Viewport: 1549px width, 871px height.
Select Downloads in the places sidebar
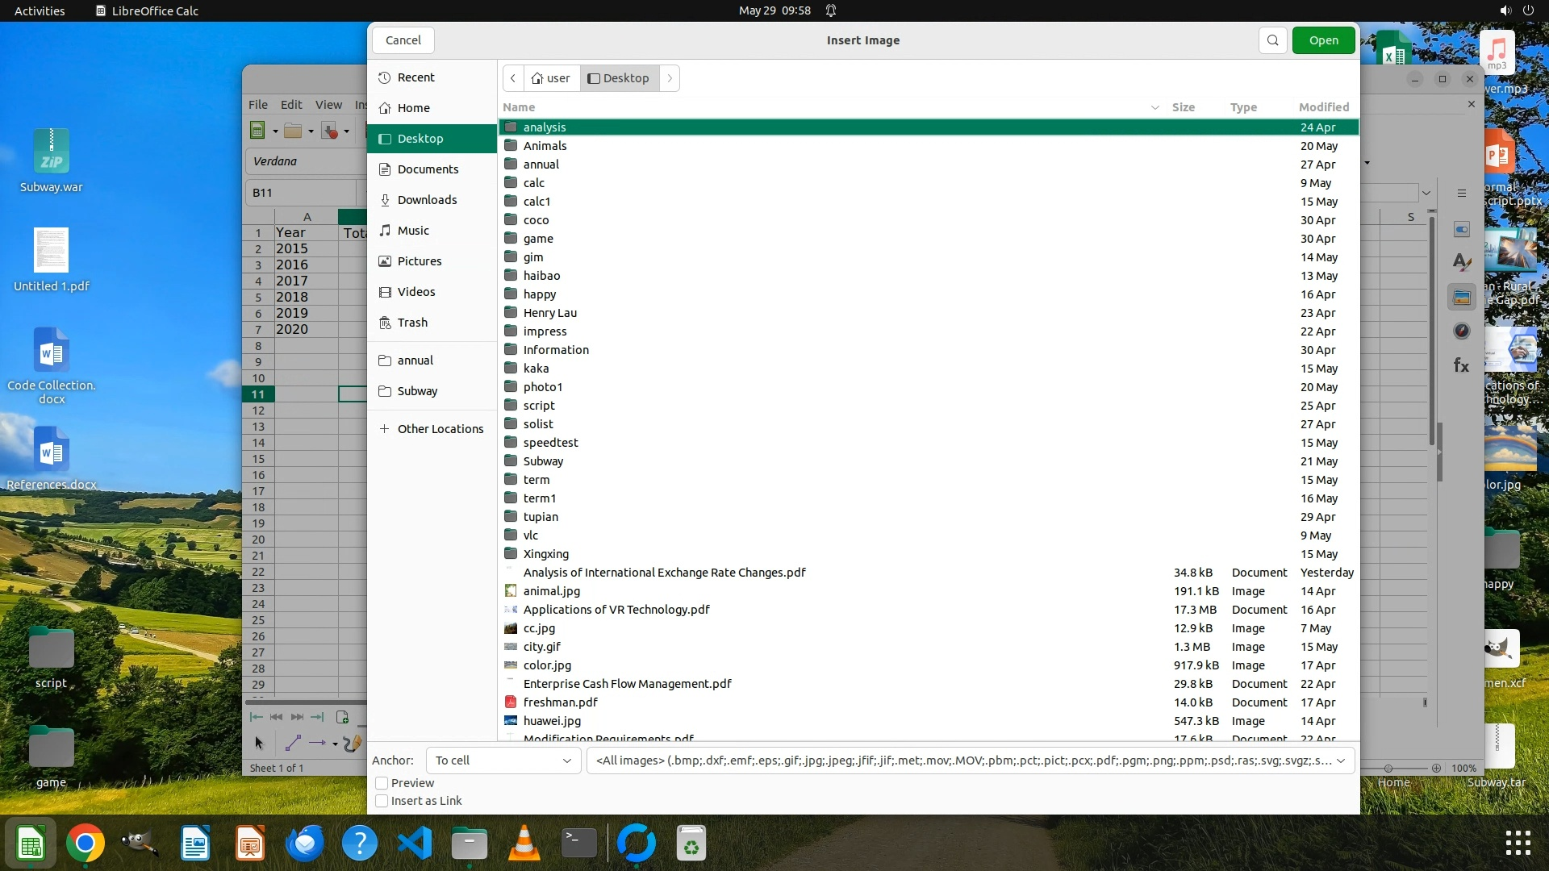[x=427, y=200]
